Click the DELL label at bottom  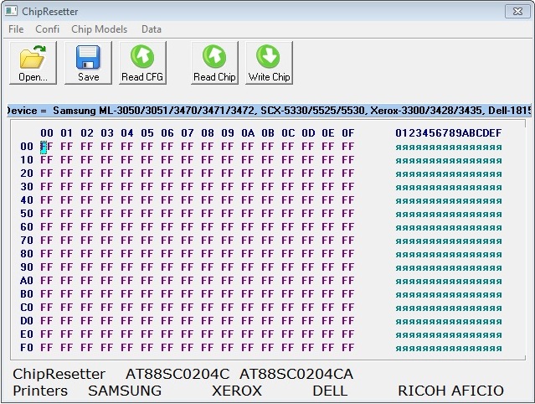(x=330, y=391)
